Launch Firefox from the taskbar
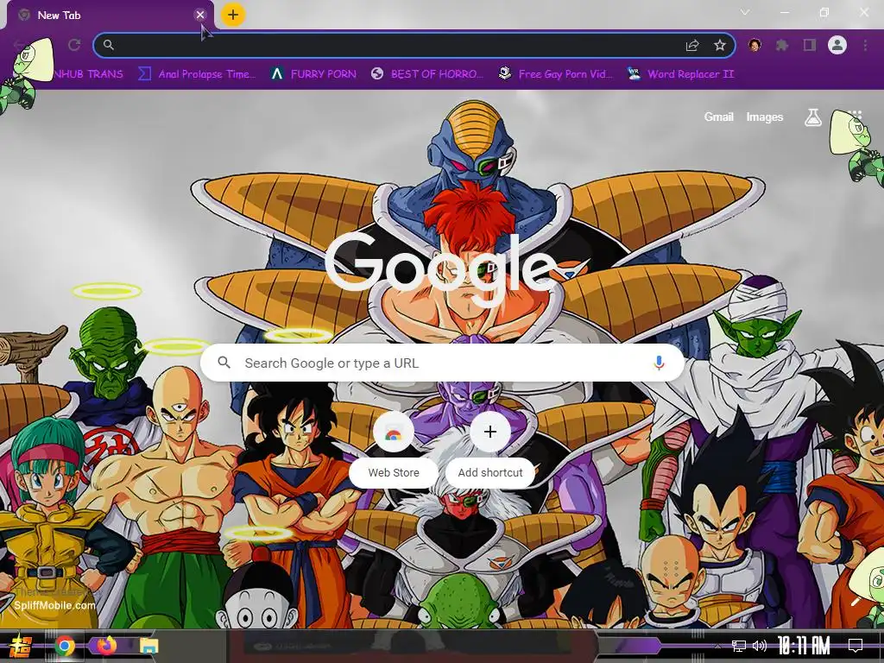Viewport: 884px width, 663px height. (x=106, y=645)
